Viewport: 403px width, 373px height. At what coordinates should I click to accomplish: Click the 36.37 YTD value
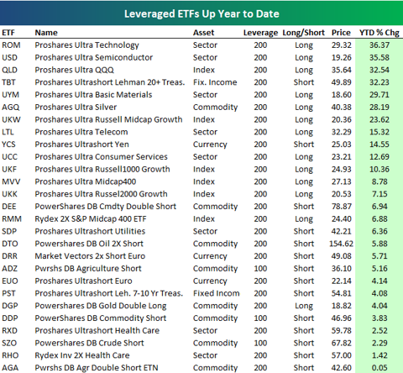click(379, 45)
